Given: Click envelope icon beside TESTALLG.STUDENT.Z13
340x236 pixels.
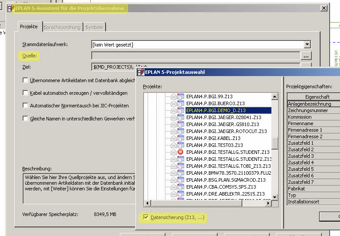Looking at the screenshot, I should coord(173,152).
